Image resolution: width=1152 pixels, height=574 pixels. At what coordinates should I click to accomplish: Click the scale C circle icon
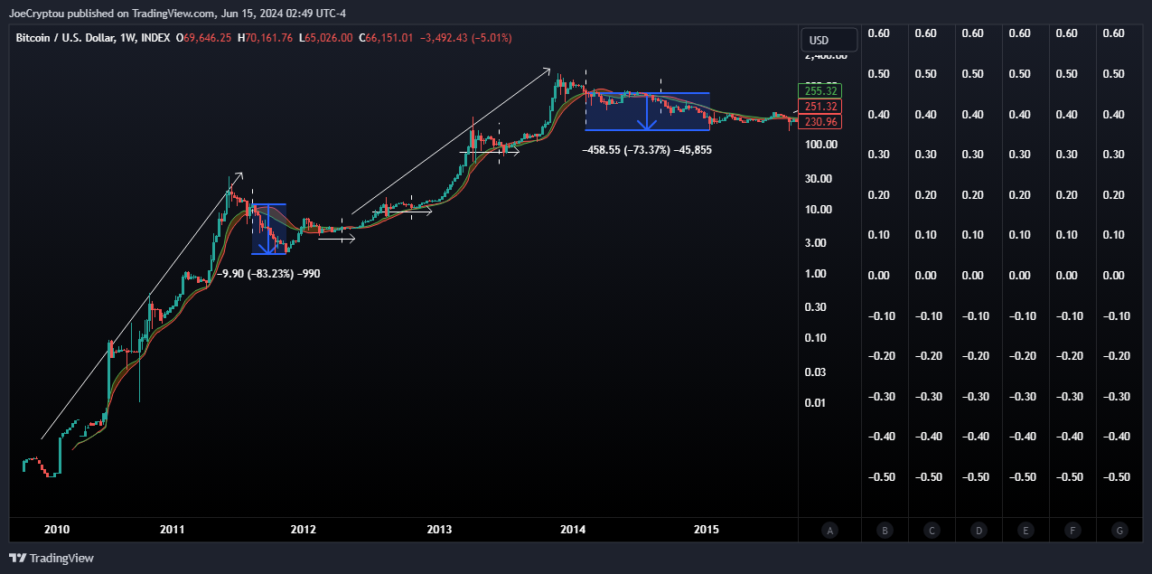coord(932,531)
